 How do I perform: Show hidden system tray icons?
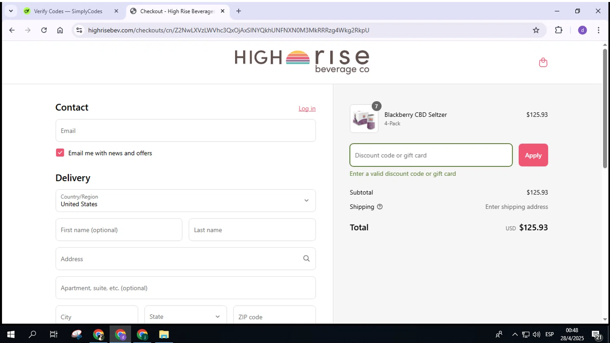coord(515,334)
